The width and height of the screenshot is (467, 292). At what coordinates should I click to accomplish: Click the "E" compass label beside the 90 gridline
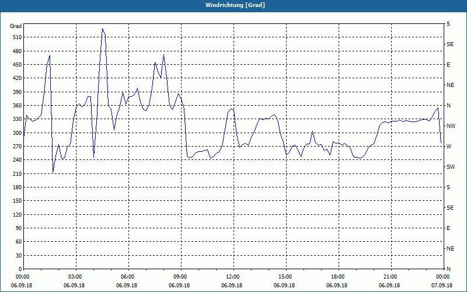[x=448, y=228]
